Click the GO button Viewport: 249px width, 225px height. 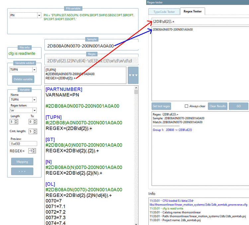click(238, 106)
